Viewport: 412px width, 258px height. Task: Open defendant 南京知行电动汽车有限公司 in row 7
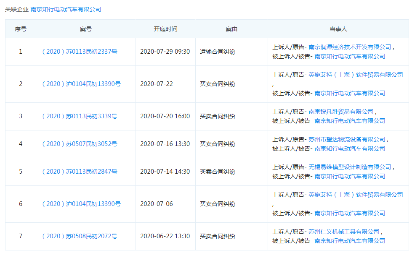click(x=350, y=241)
